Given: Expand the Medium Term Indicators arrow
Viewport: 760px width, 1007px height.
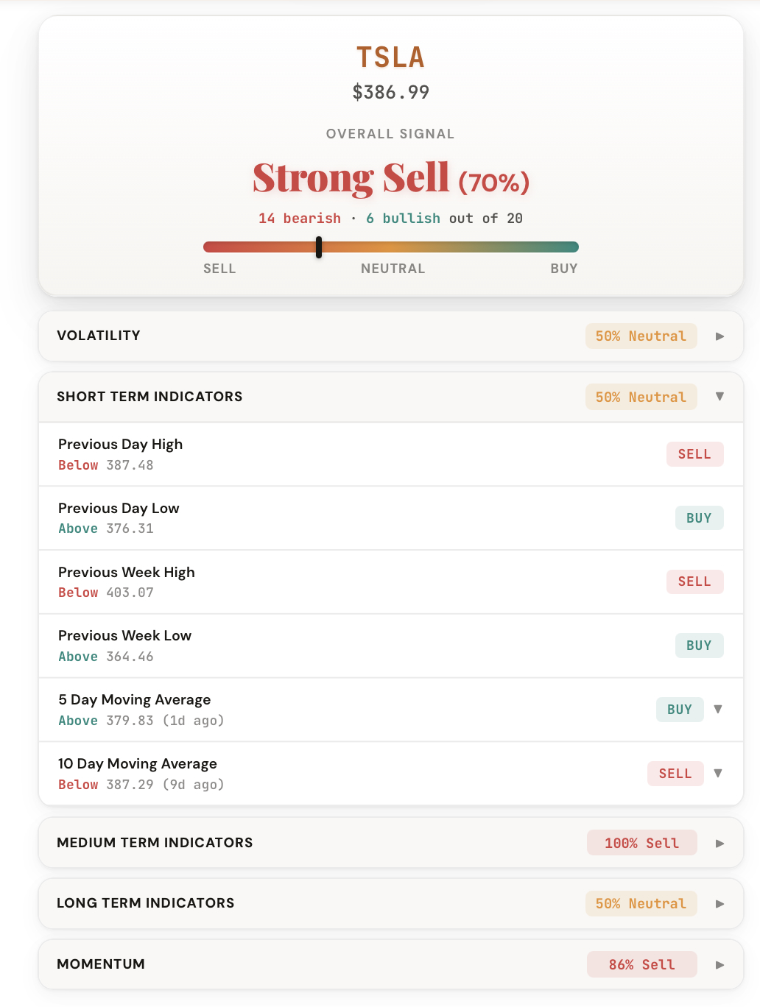Looking at the screenshot, I should (x=719, y=844).
